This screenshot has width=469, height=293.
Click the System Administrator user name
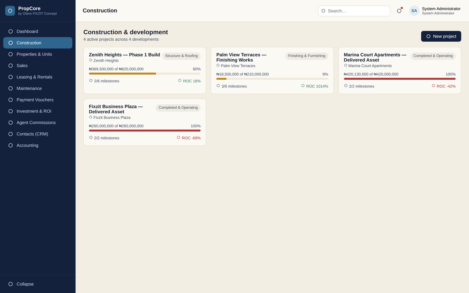pos(441,9)
